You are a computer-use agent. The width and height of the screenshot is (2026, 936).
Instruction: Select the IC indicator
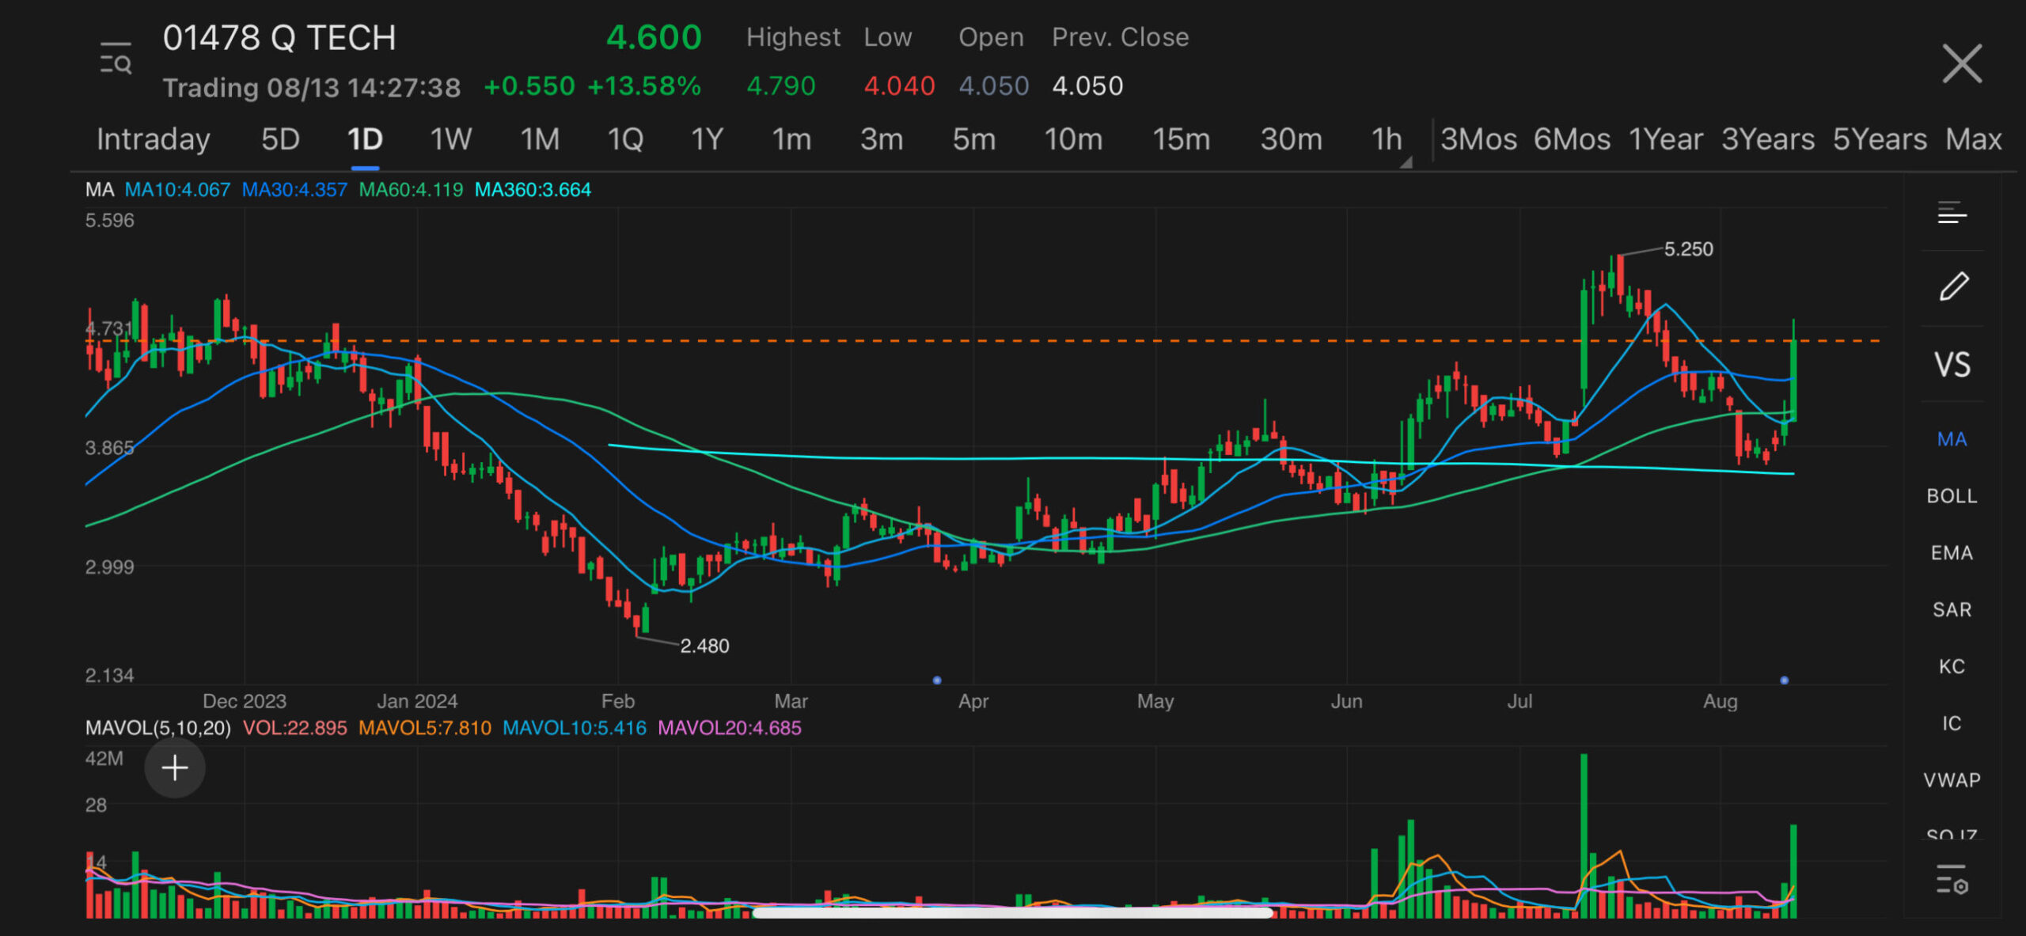coord(1952,723)
